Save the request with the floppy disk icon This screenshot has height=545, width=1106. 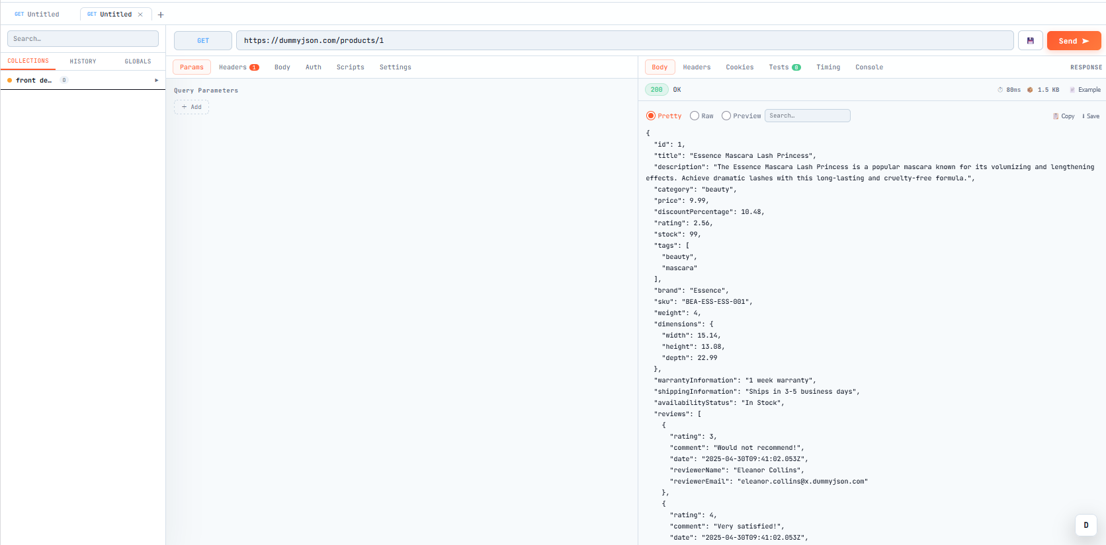click(1030, 40)
